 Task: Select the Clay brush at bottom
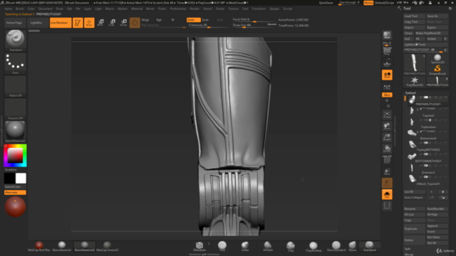(291, 247)
